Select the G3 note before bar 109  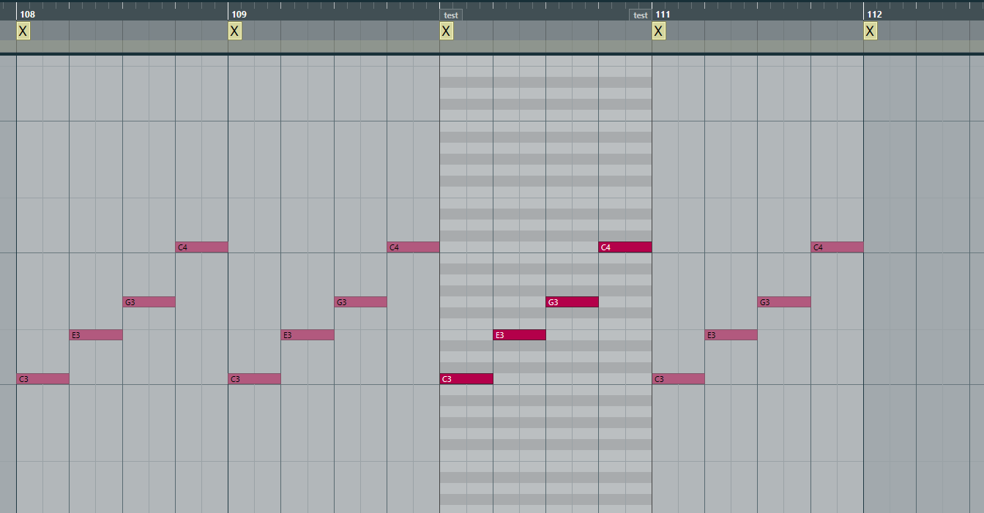pyautogui.click(x=148, y=301)
